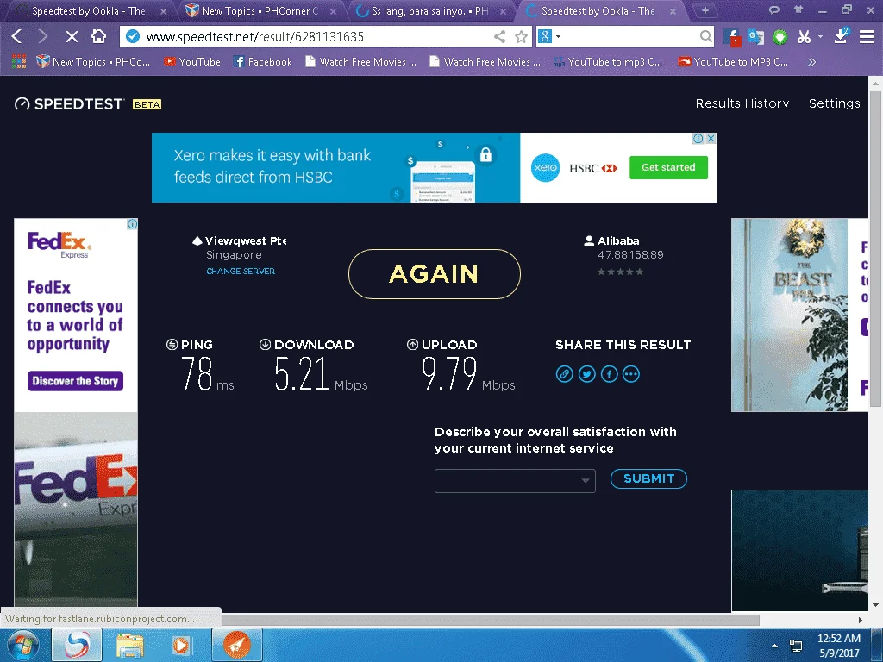883x662 pixels.
Task: Open the Xero ad info icon
Action: point(698,139)
